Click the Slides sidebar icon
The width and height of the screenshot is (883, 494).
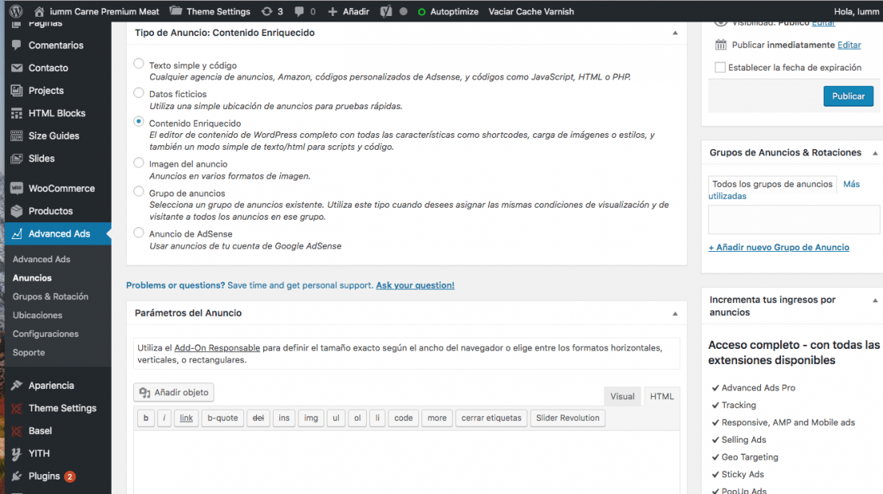pyautogui.click(x=16, y=159)
